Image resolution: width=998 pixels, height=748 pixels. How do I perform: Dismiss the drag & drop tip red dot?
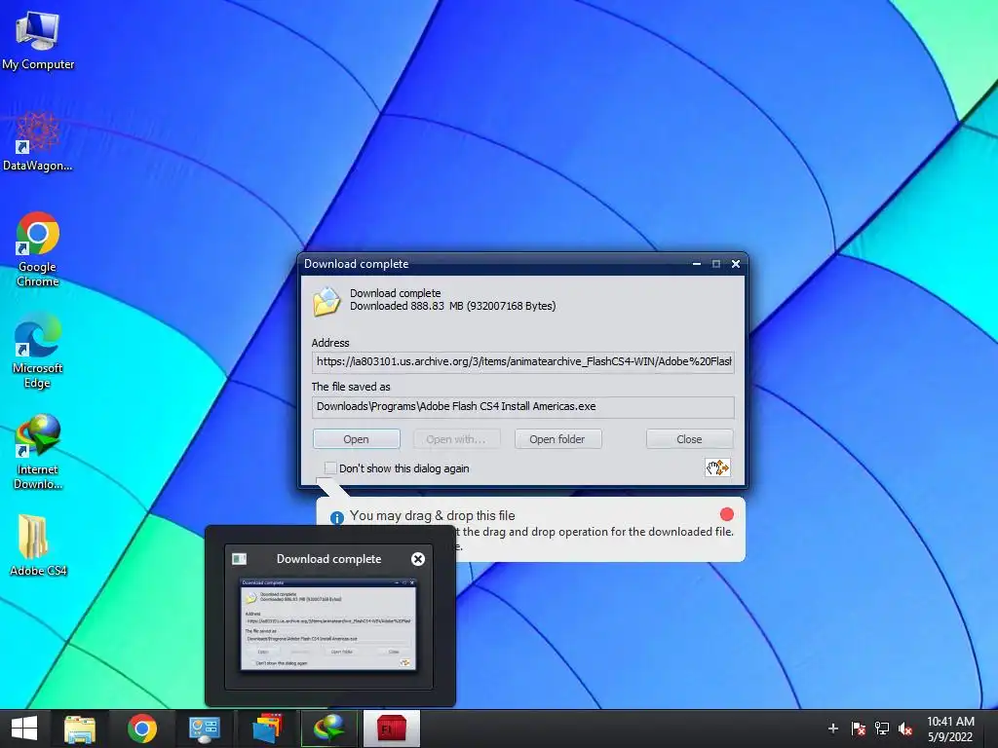click(727, 514)
